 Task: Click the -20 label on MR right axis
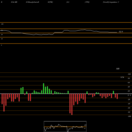[129, 100]
